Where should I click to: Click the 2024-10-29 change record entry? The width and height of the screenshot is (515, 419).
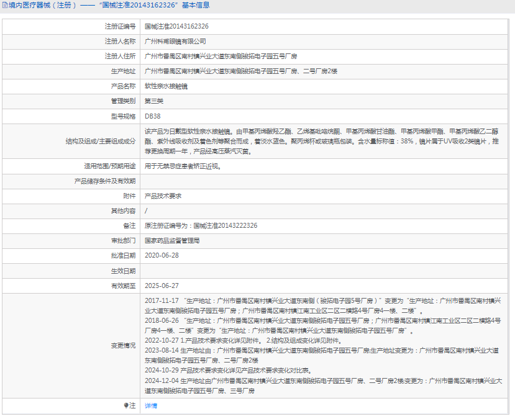pos(237,370)
